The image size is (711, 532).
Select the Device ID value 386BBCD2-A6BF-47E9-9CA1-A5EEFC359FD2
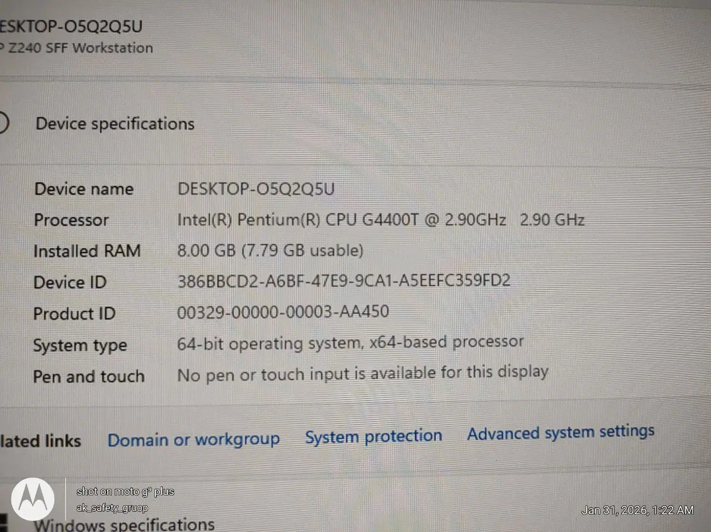(x=344, y=281)
